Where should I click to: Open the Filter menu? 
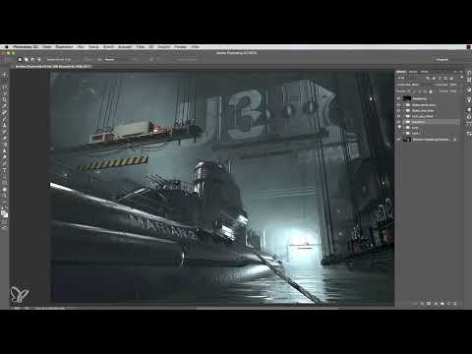(141, 47)
